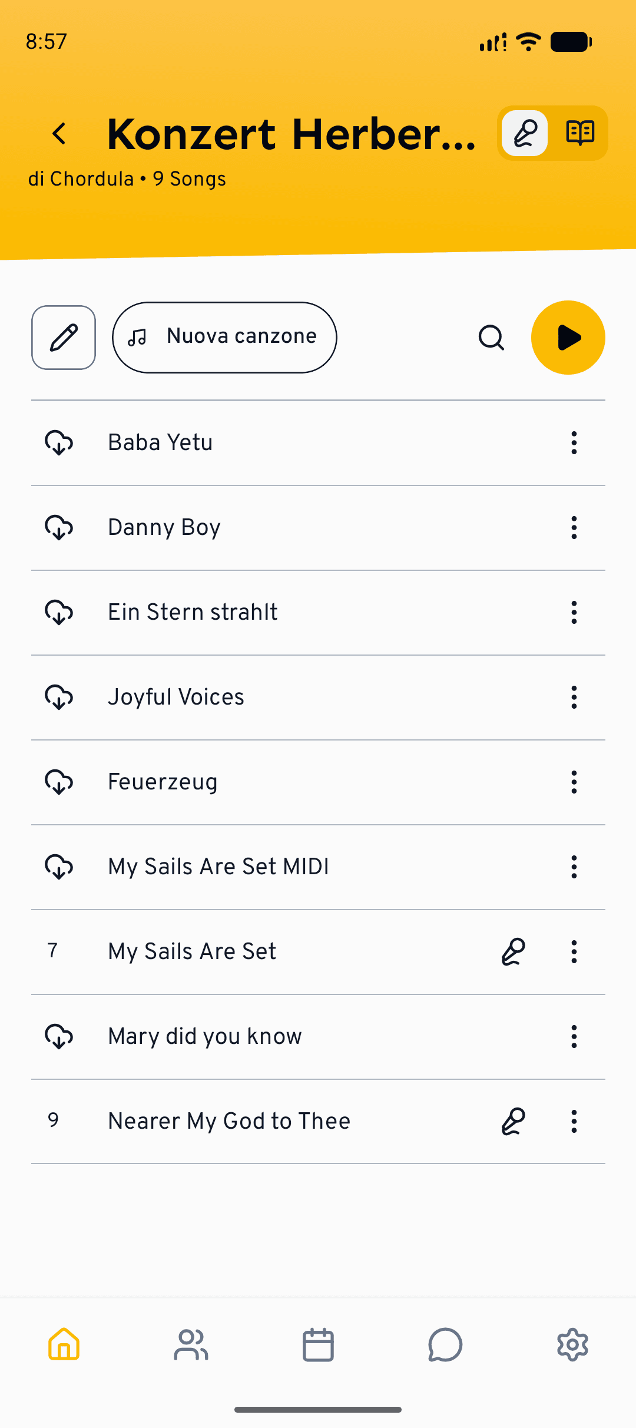636x1428 pixels.
Task: Switch to microphone voice mode toggle
Action: 525,133
